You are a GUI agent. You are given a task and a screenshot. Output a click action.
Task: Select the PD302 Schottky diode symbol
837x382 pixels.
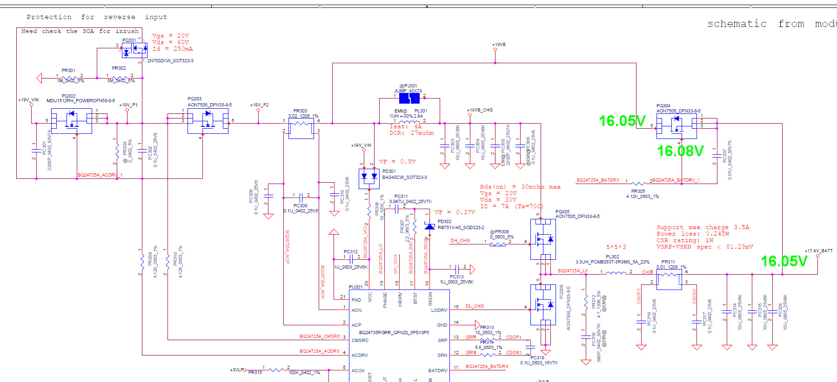(429, 226)
